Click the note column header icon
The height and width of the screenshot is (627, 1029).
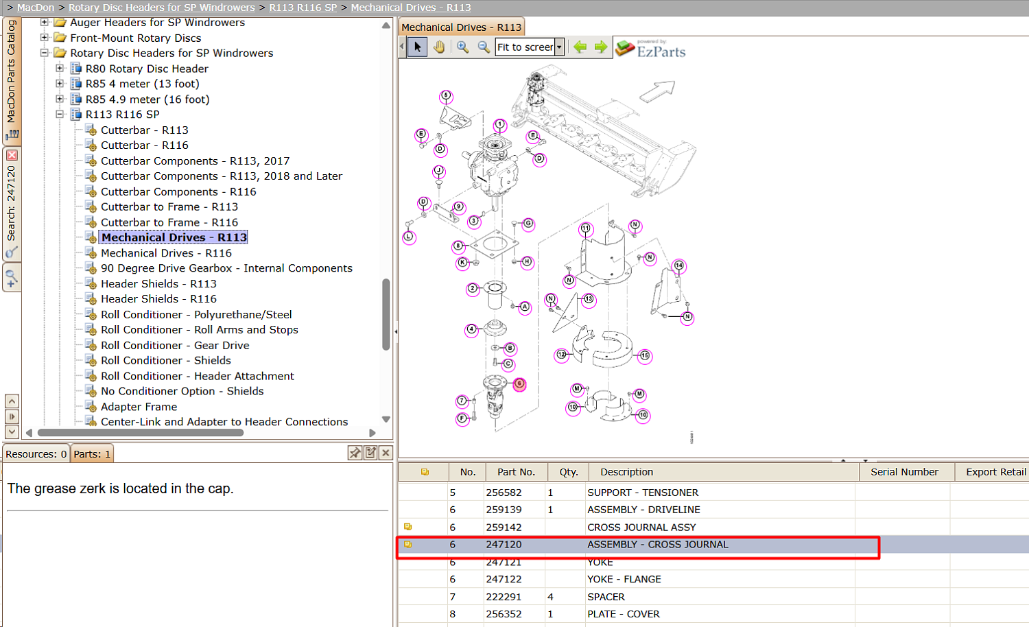click(425, 472)
